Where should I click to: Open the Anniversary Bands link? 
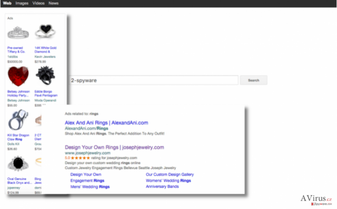(x=162, y=186)
